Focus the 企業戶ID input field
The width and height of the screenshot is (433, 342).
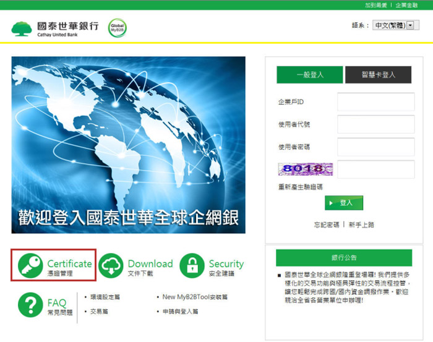coord(376,102)
